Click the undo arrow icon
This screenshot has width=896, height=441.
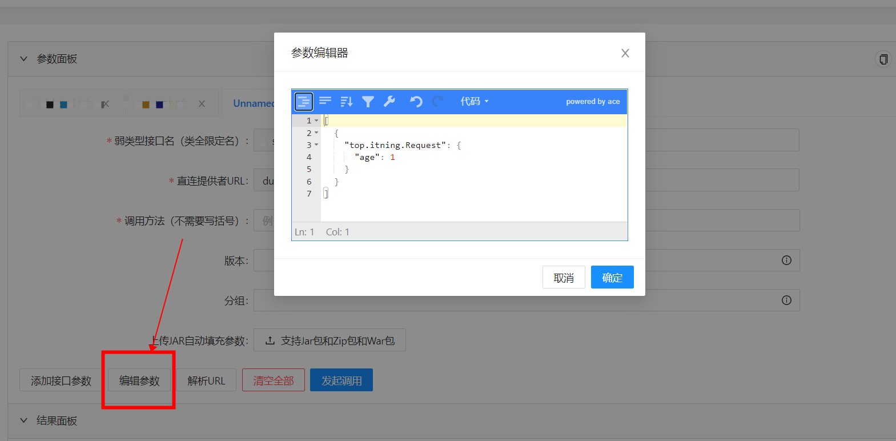[416, 102]
